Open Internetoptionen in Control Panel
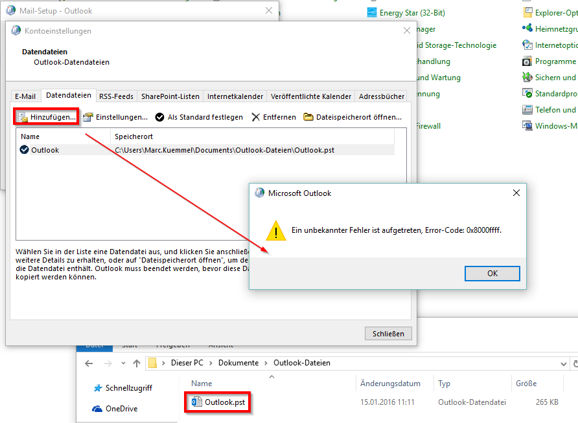Screen dimensions: 578x423 click(556, 45)
